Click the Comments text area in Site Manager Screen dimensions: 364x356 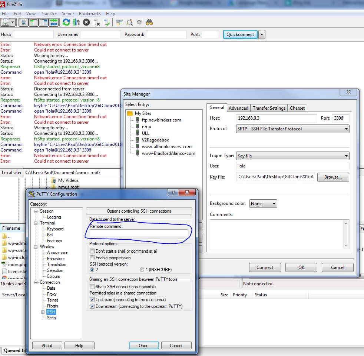tap(276, 234)
